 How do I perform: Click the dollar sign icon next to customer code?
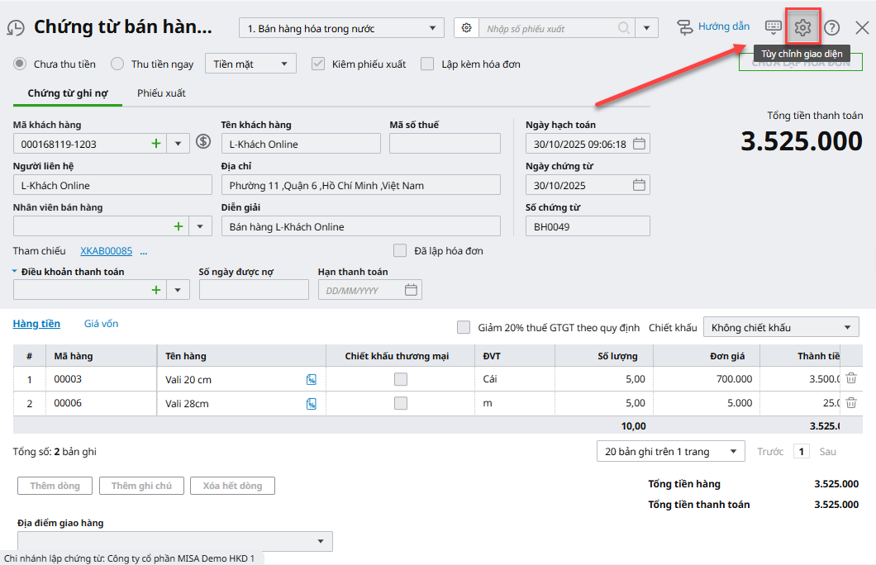203,142
